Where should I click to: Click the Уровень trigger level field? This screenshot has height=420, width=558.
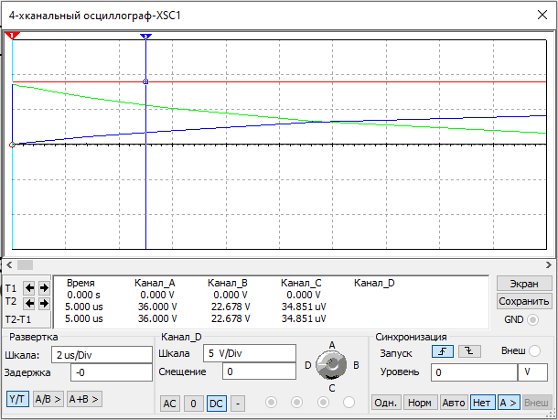click(474, 372)
